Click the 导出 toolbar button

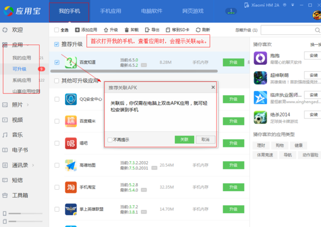coord(152,30)
